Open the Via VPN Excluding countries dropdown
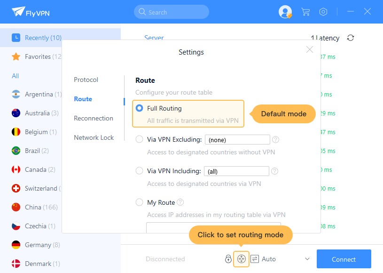The height and width of the screenshot is (273, 383). (237, 140)
